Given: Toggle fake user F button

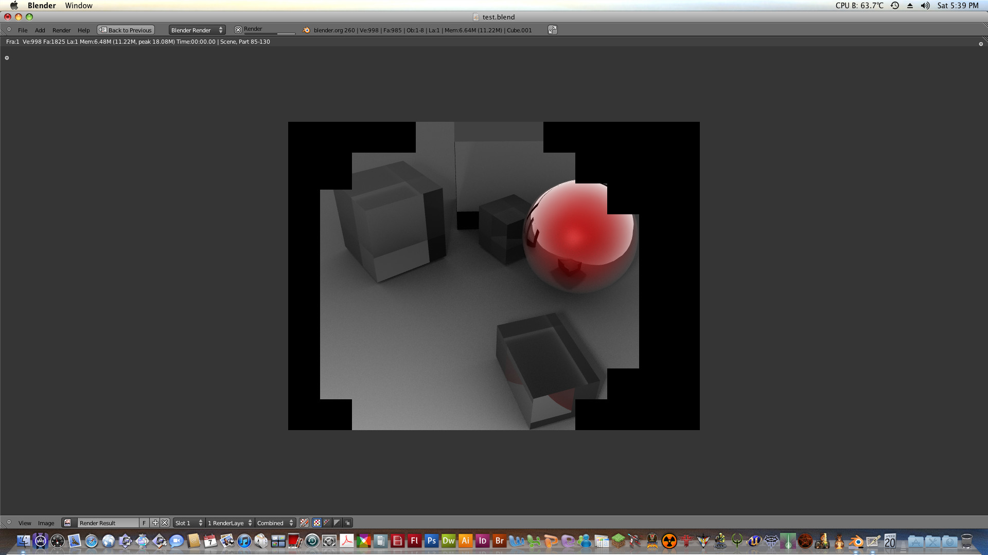Looking at the screenshot, I should coord(144,523).
